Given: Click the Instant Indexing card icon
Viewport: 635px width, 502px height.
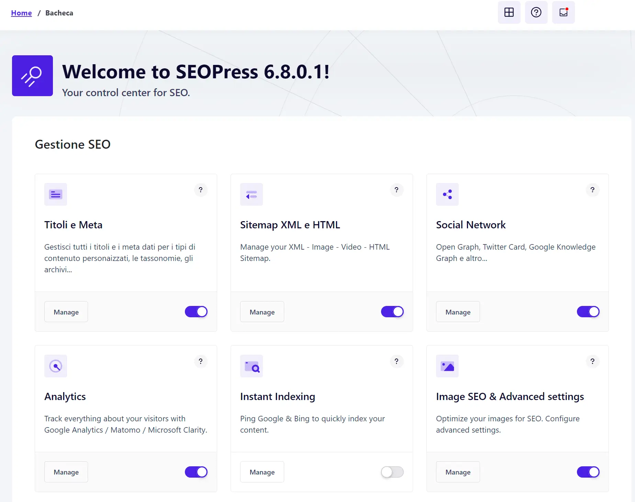Looking at the screenshot, I should click(252, 366).
